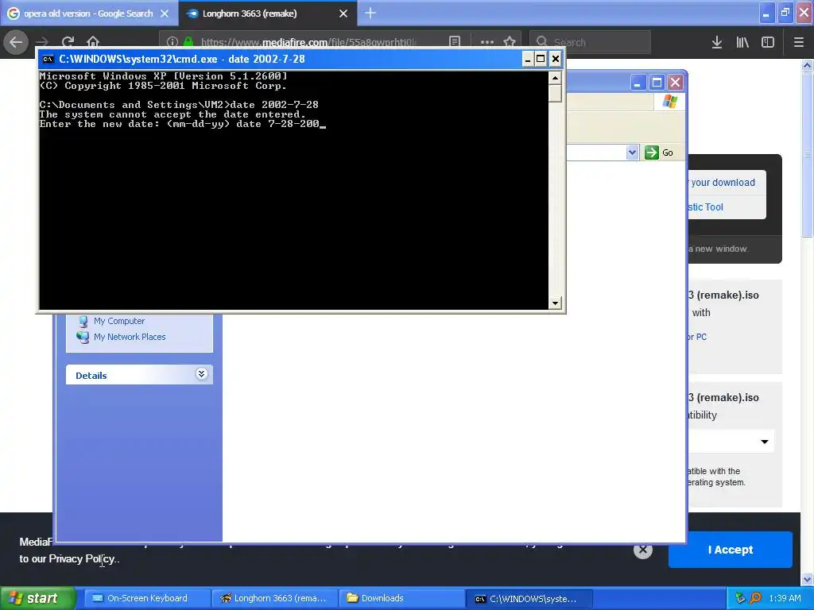Open My Network Places link
The width and height of the screenshot is (814, 610).
pos(130,337)
